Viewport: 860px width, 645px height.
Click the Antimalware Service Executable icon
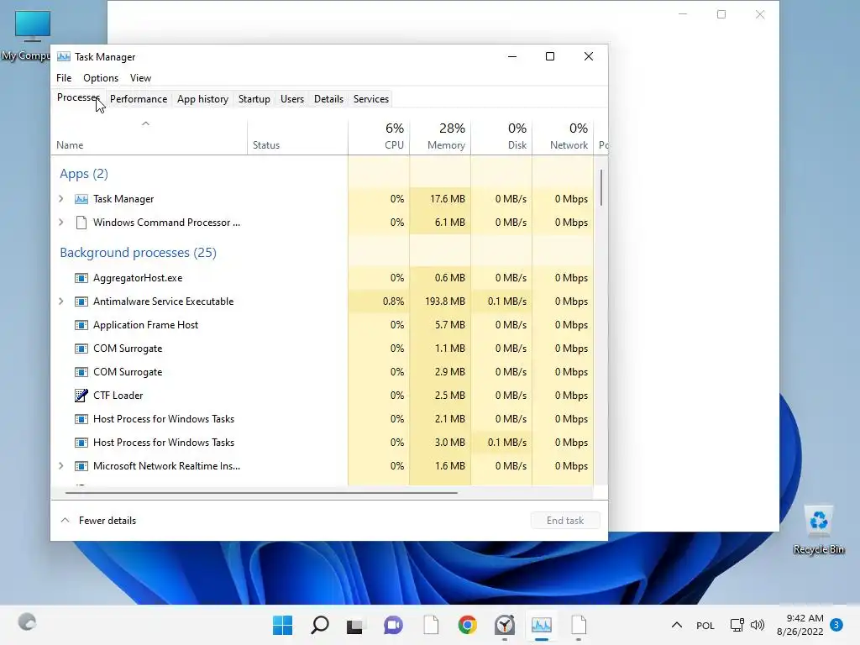coord(81,302)
